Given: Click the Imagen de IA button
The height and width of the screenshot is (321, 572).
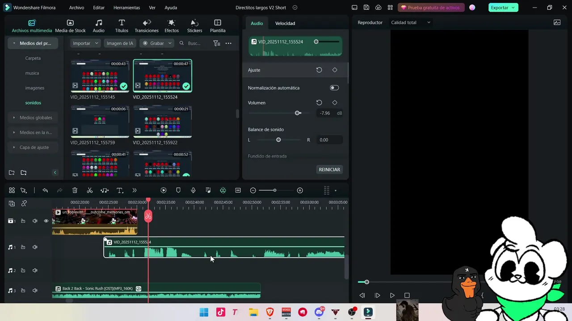Looking at the screenshot, I should 120,43.
